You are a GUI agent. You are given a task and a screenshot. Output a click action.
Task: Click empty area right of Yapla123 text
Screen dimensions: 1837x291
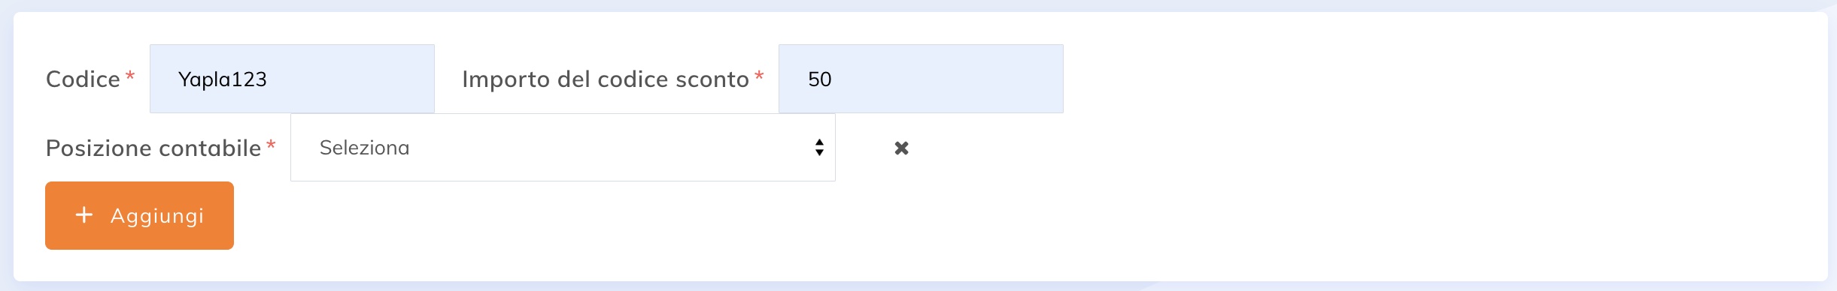tap(350, 79)
